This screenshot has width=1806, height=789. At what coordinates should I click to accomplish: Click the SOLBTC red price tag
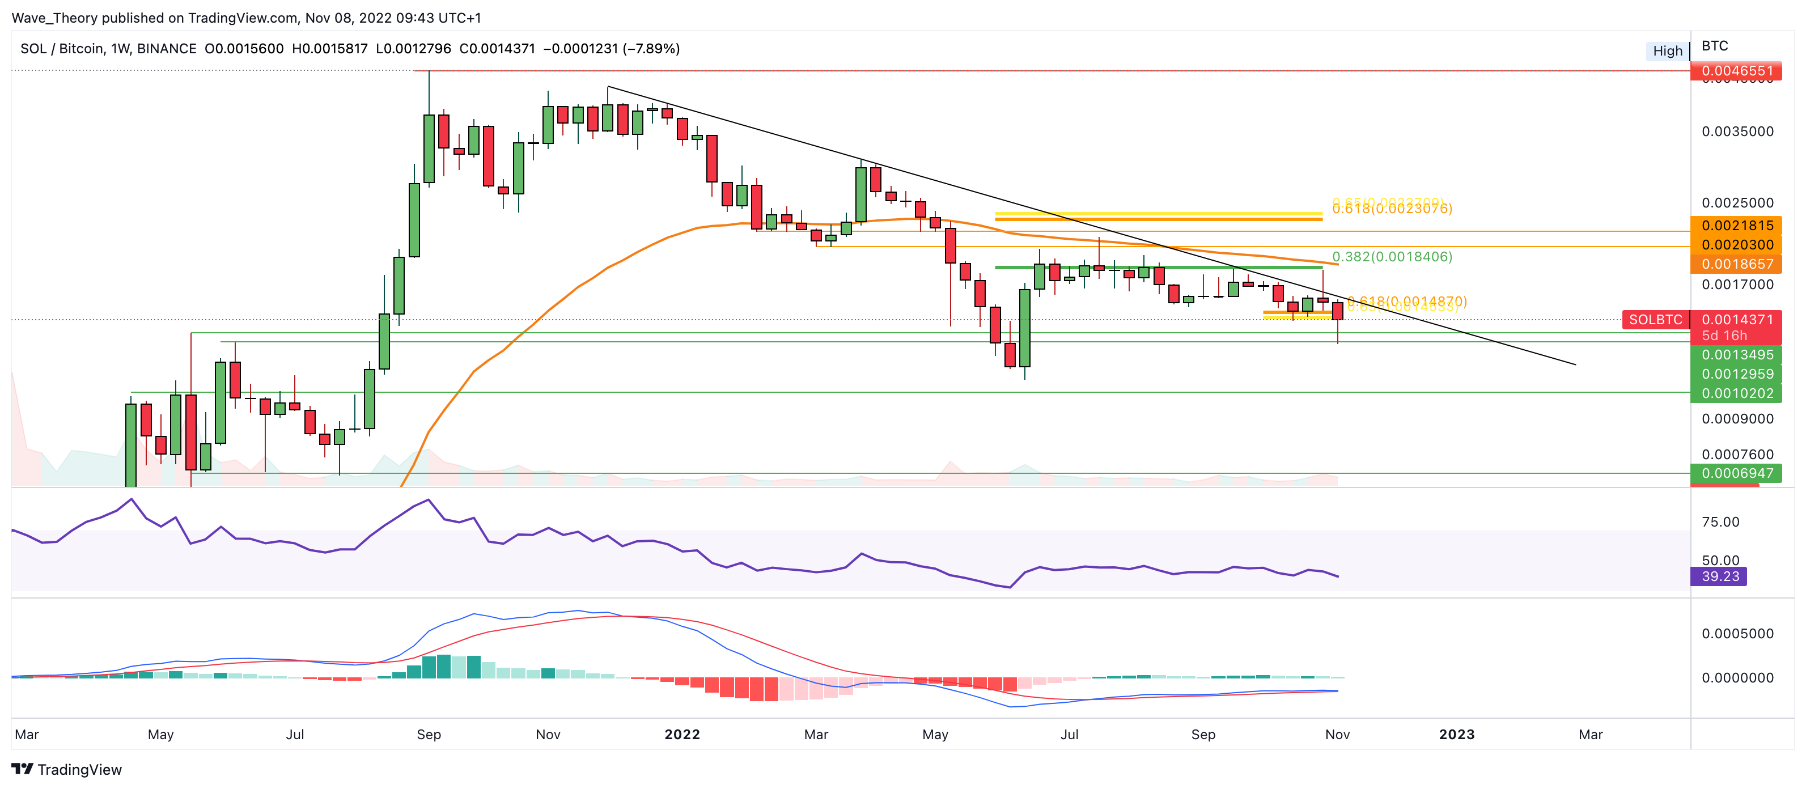(x=1655, y=320)
